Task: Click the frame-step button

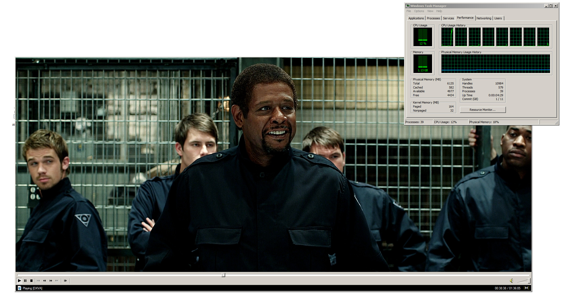Action: point(65,281)
